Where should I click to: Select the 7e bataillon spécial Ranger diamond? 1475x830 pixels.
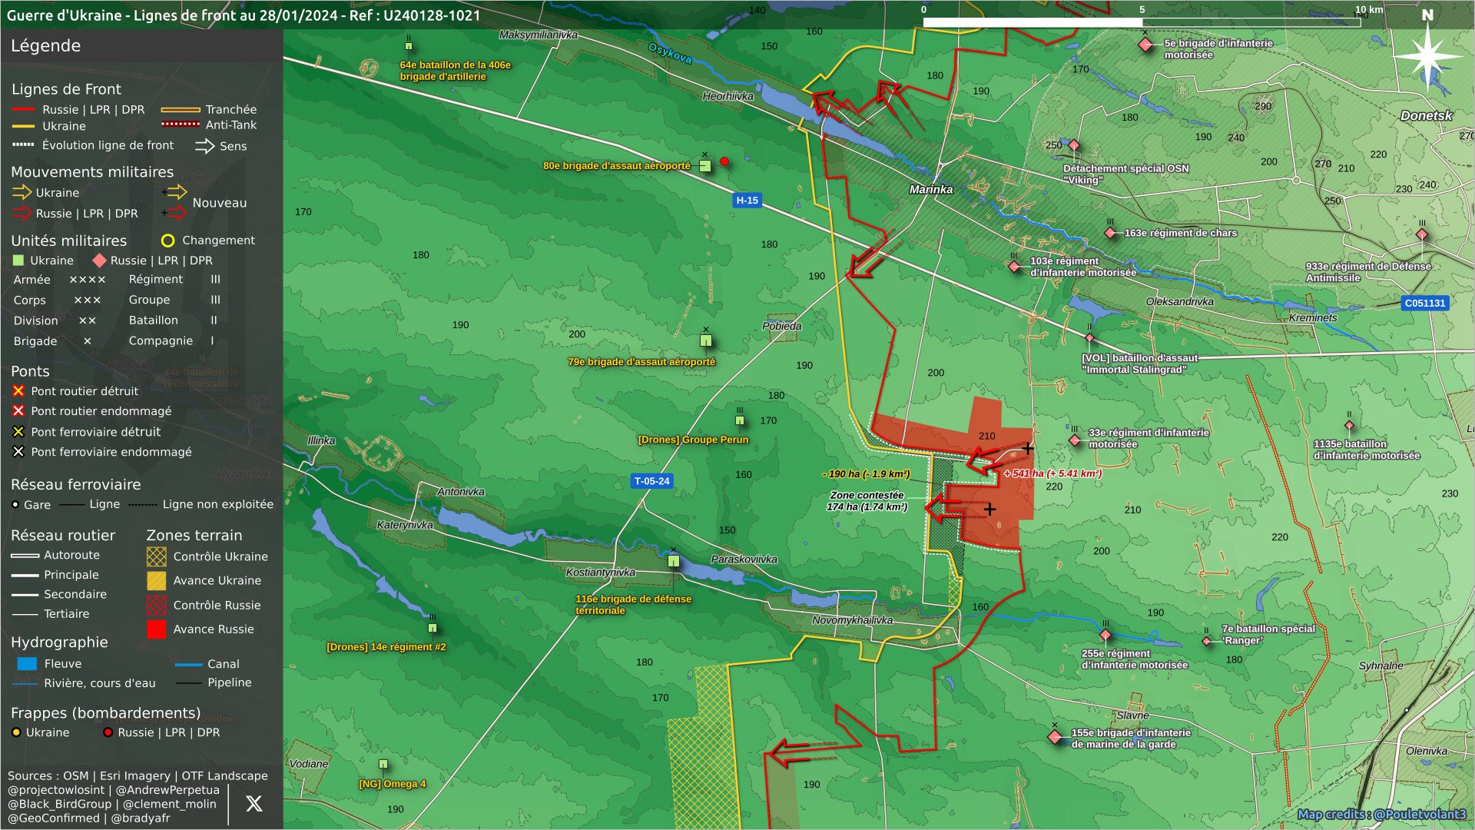1206,641
